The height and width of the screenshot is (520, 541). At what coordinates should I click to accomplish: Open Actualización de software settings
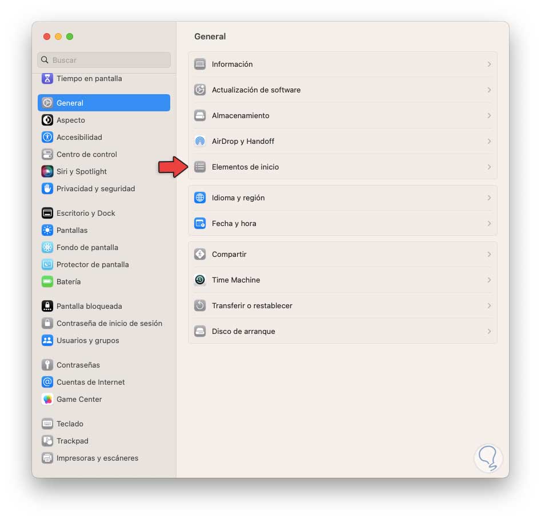(343, 90)
